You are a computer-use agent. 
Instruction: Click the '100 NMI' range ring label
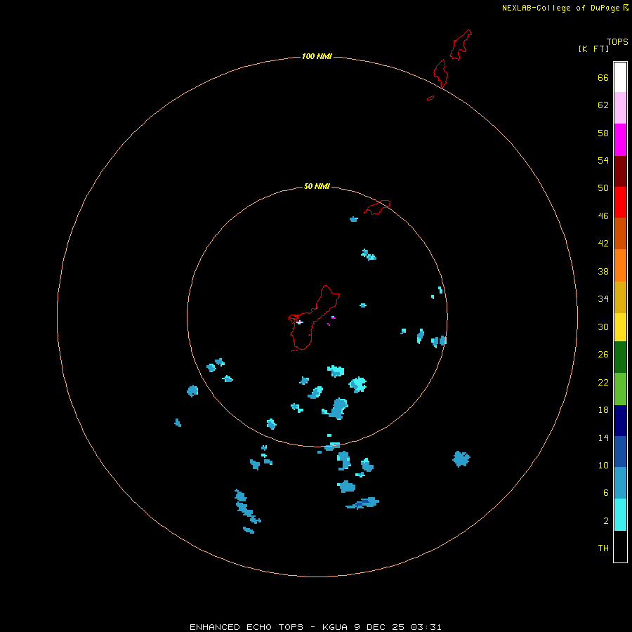(317, 56)
